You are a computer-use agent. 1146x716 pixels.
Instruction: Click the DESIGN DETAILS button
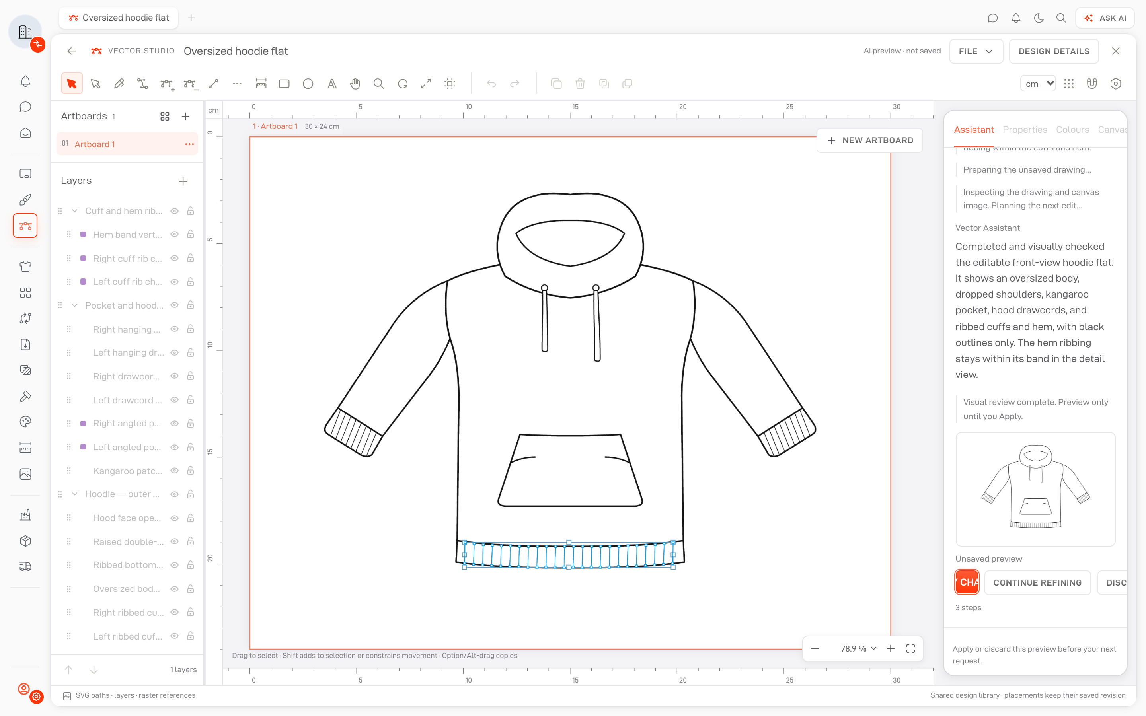point(1054,51)
